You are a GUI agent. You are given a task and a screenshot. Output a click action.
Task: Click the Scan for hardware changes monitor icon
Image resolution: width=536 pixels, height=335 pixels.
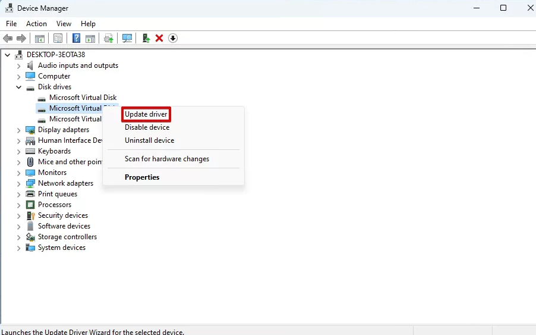pos(127,38)
